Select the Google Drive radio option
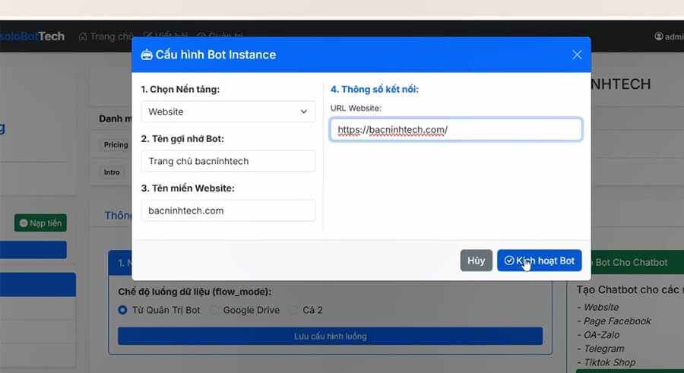The height and width of the screenshot is (373, 684). [214, 310]
